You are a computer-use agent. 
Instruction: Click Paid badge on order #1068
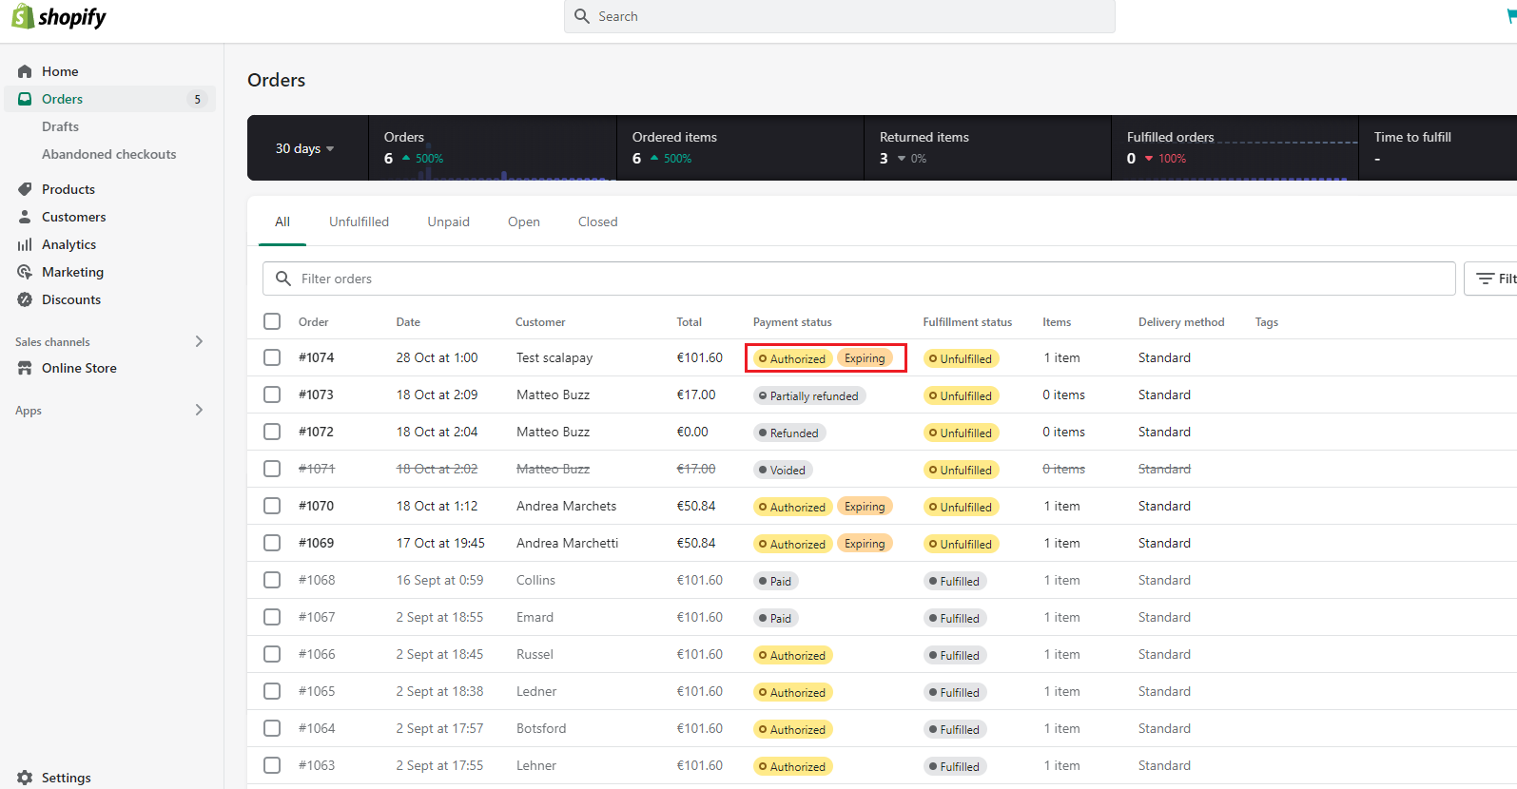click(x=776, y=581)
